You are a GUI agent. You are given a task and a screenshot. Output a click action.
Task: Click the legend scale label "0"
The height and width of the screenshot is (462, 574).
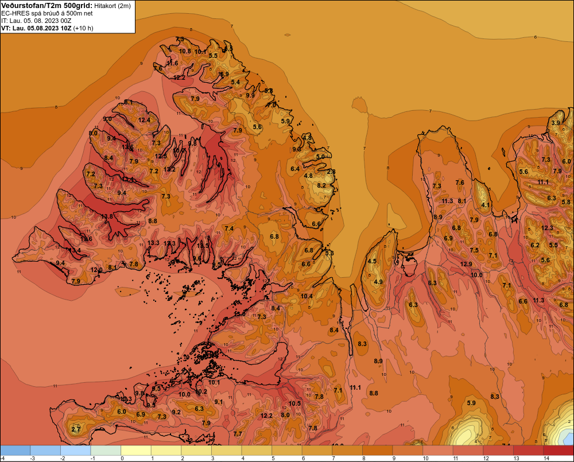pyautogui.click(x=122, y=459)
